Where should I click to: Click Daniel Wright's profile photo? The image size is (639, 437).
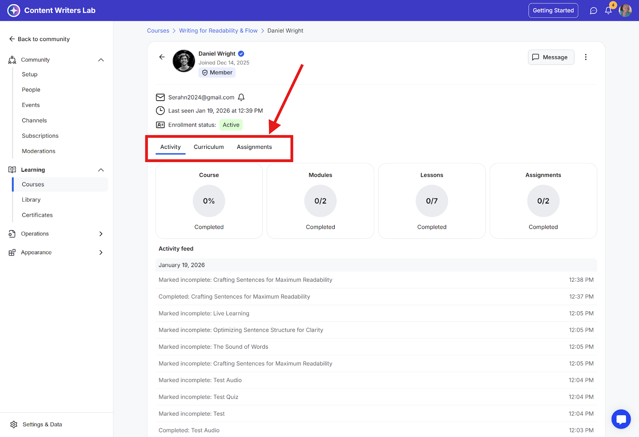point(184,61)
